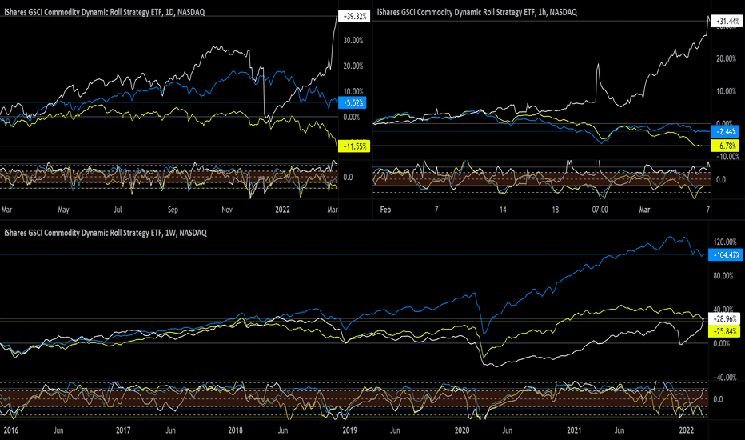Click the Sep label on 1D time axis
The width and height of the screenshot is (745, 440).
tap(173, 210)
